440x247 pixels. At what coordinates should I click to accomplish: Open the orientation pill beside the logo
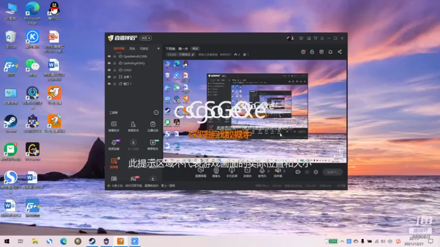click(146, 38)
